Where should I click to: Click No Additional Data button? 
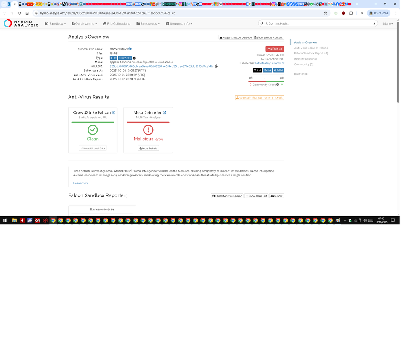[x=94, y=149]
